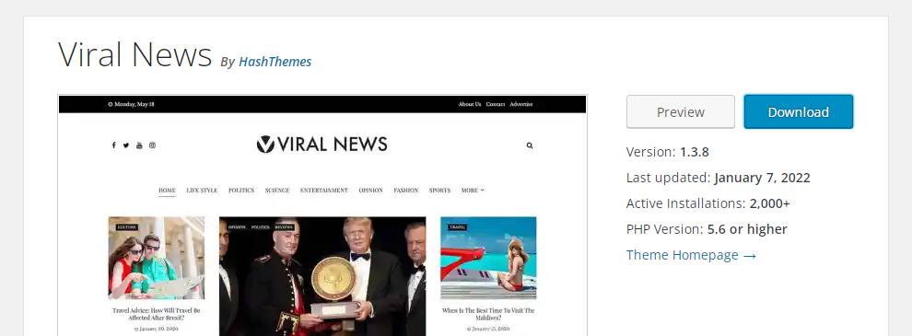Click the Instagram icon in the theme preview
This screenshot has width=912, height=336.
[152, 145]
